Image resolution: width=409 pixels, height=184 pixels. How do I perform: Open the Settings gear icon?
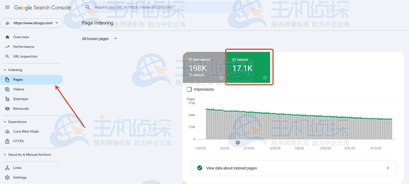point(8,177)
